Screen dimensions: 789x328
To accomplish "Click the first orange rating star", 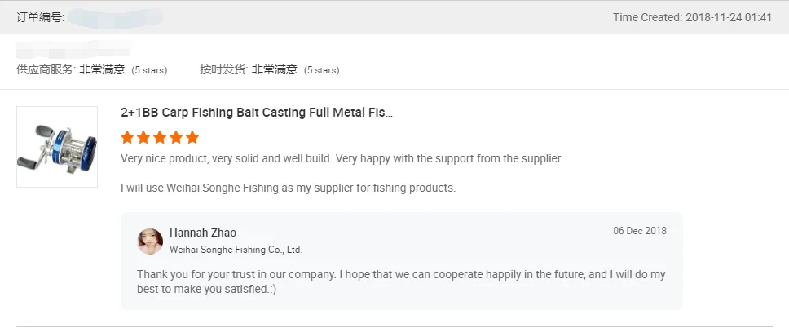I will click(x=127, y=137).
